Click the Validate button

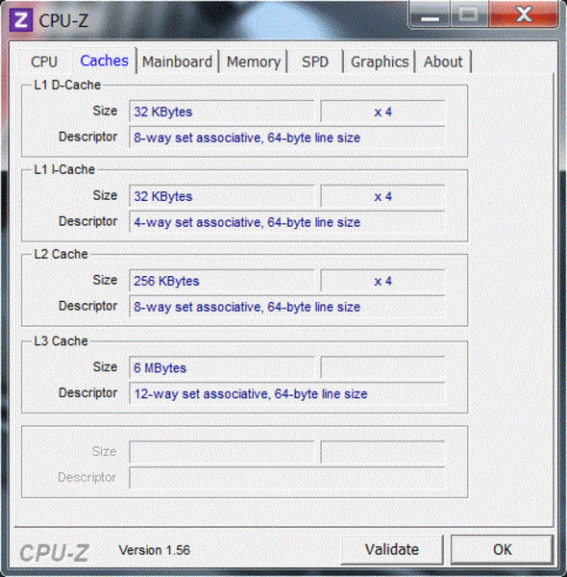click(x=392, y=549)
